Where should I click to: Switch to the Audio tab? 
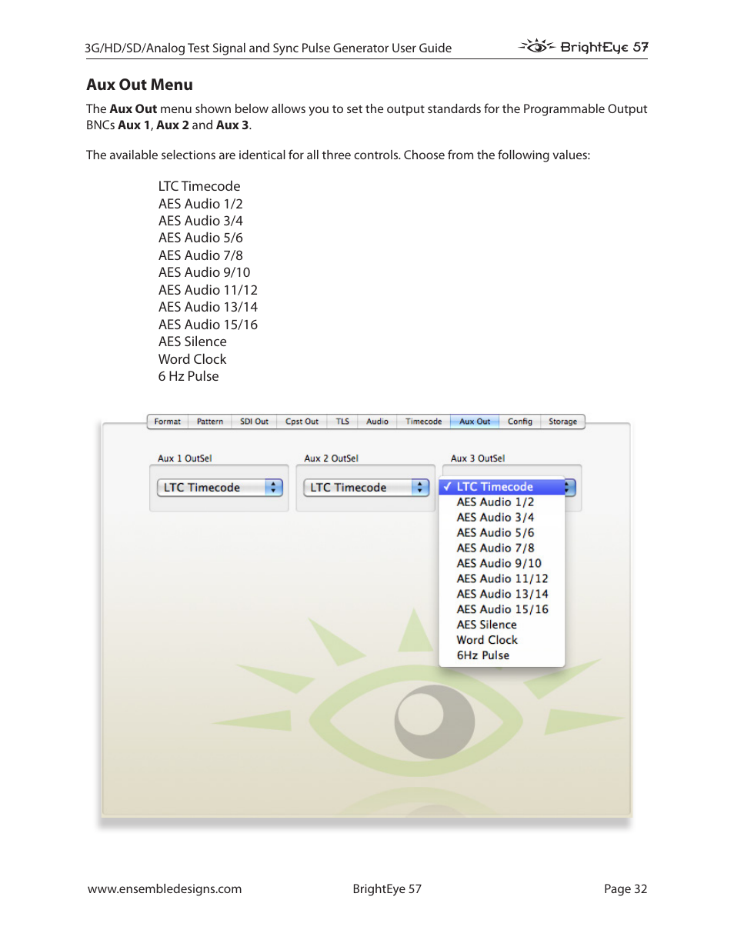377,422
